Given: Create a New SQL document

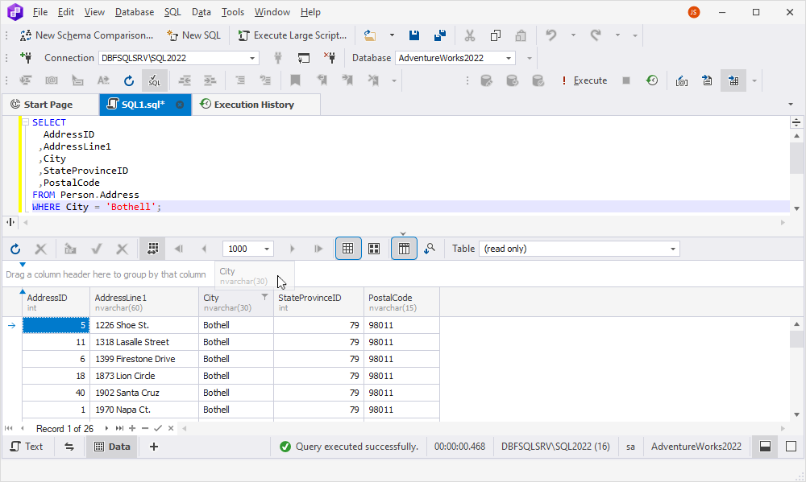Looking at the screenshot, I should (193, 35).
